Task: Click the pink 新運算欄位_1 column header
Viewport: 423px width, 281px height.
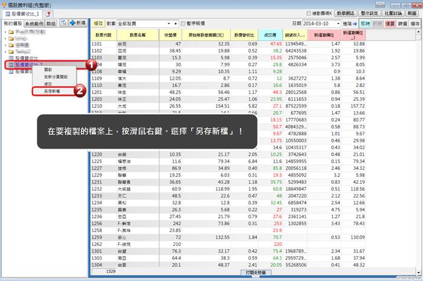Action: tap(353, 35)
